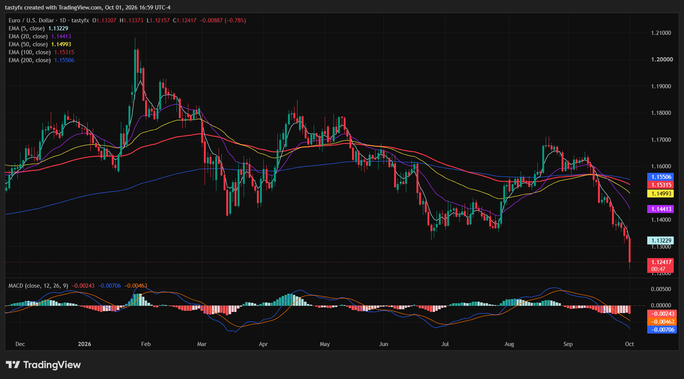Click the daily change −0.00887 (−0.78%)
The image size is (684, 379).
[x=223, y=20]
